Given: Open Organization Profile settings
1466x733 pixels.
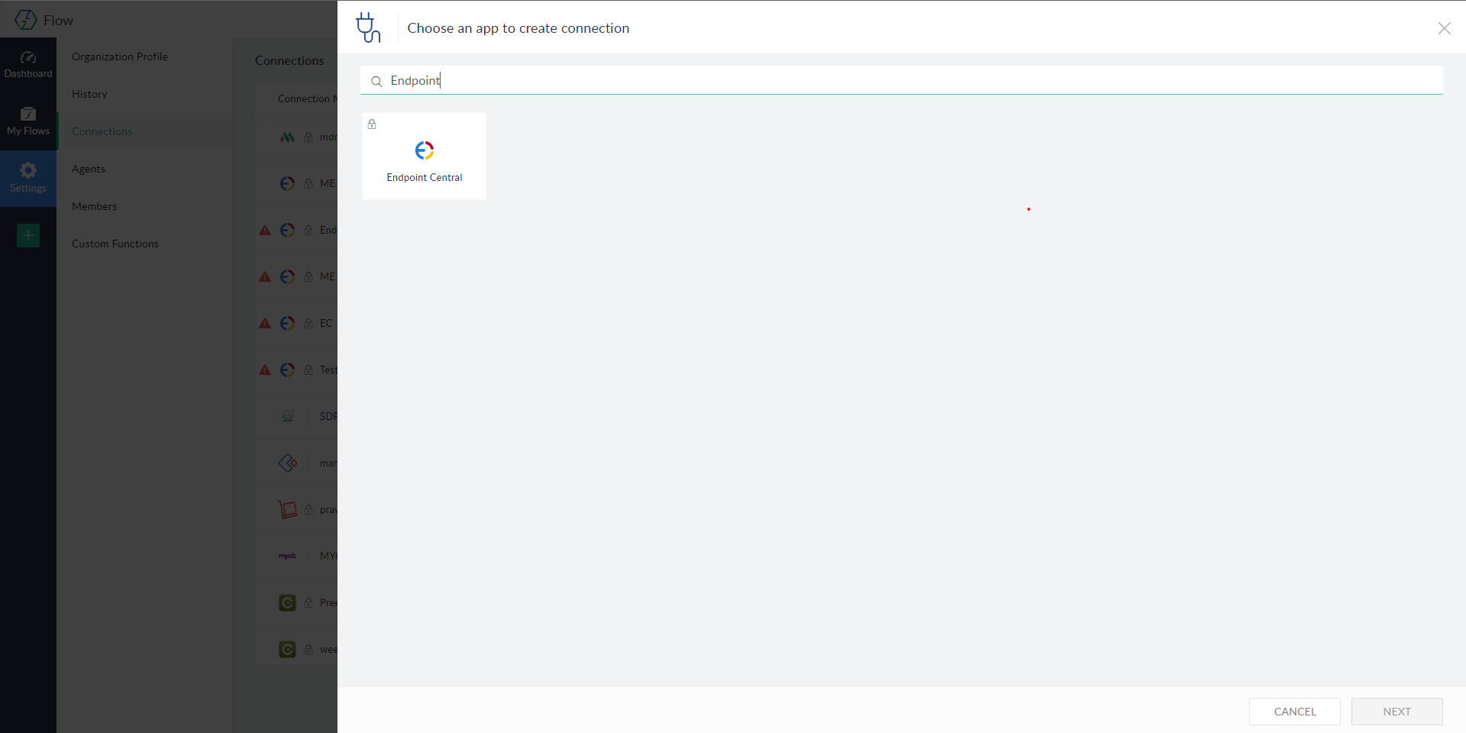Looking at the screenshot, I should [120, 57].
